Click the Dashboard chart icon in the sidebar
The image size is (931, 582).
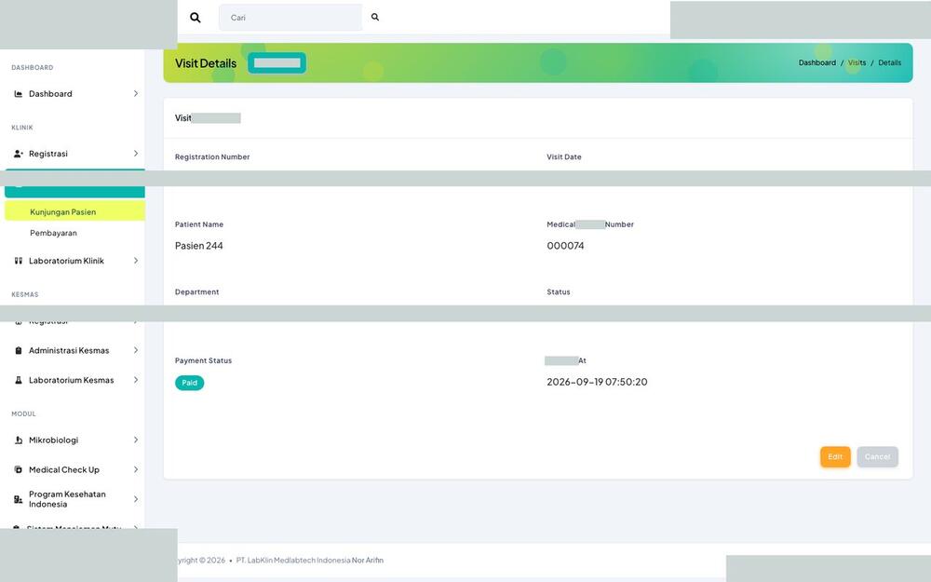tap(19, 94)
